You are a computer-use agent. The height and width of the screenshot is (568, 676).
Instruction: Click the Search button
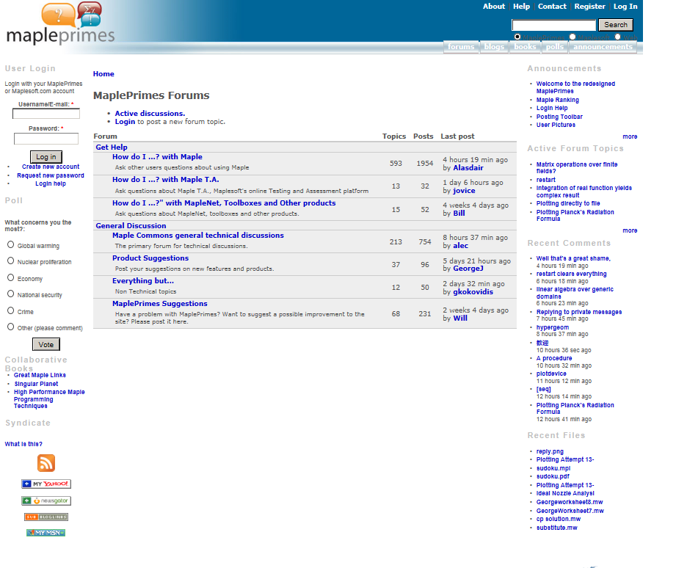(x=616, y=25)
